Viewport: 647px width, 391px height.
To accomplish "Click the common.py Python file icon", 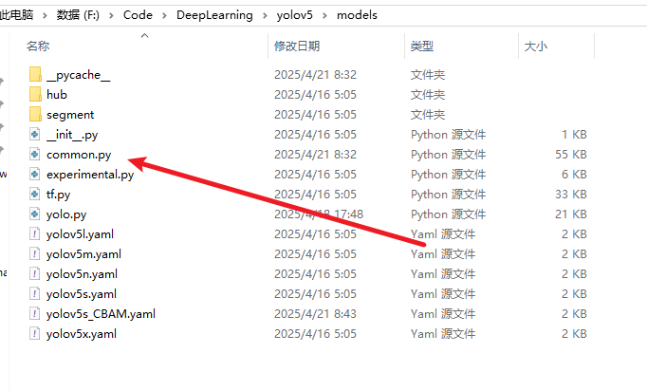I will pyautogui.click(x=35, y=154).
